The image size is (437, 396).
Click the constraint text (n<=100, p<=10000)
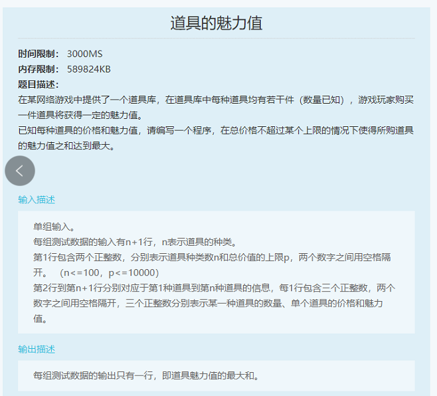click(x=109, y=272)
